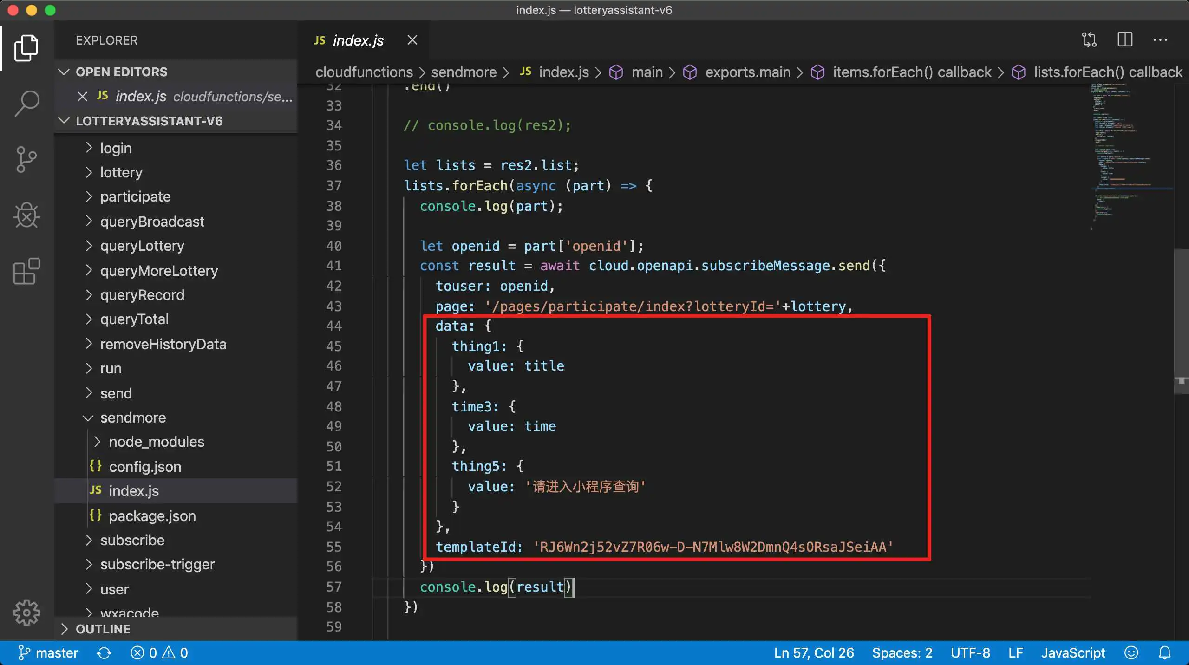Select the index.js editor tab
The height and width of the screenshot is (665, 1189).
[358, 40]
